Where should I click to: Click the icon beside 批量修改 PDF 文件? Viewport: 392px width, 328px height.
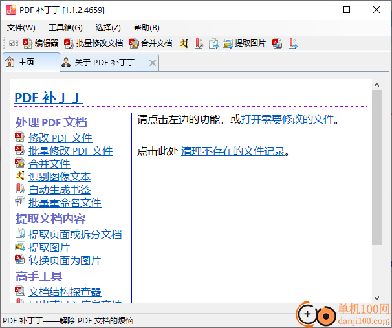20,150
